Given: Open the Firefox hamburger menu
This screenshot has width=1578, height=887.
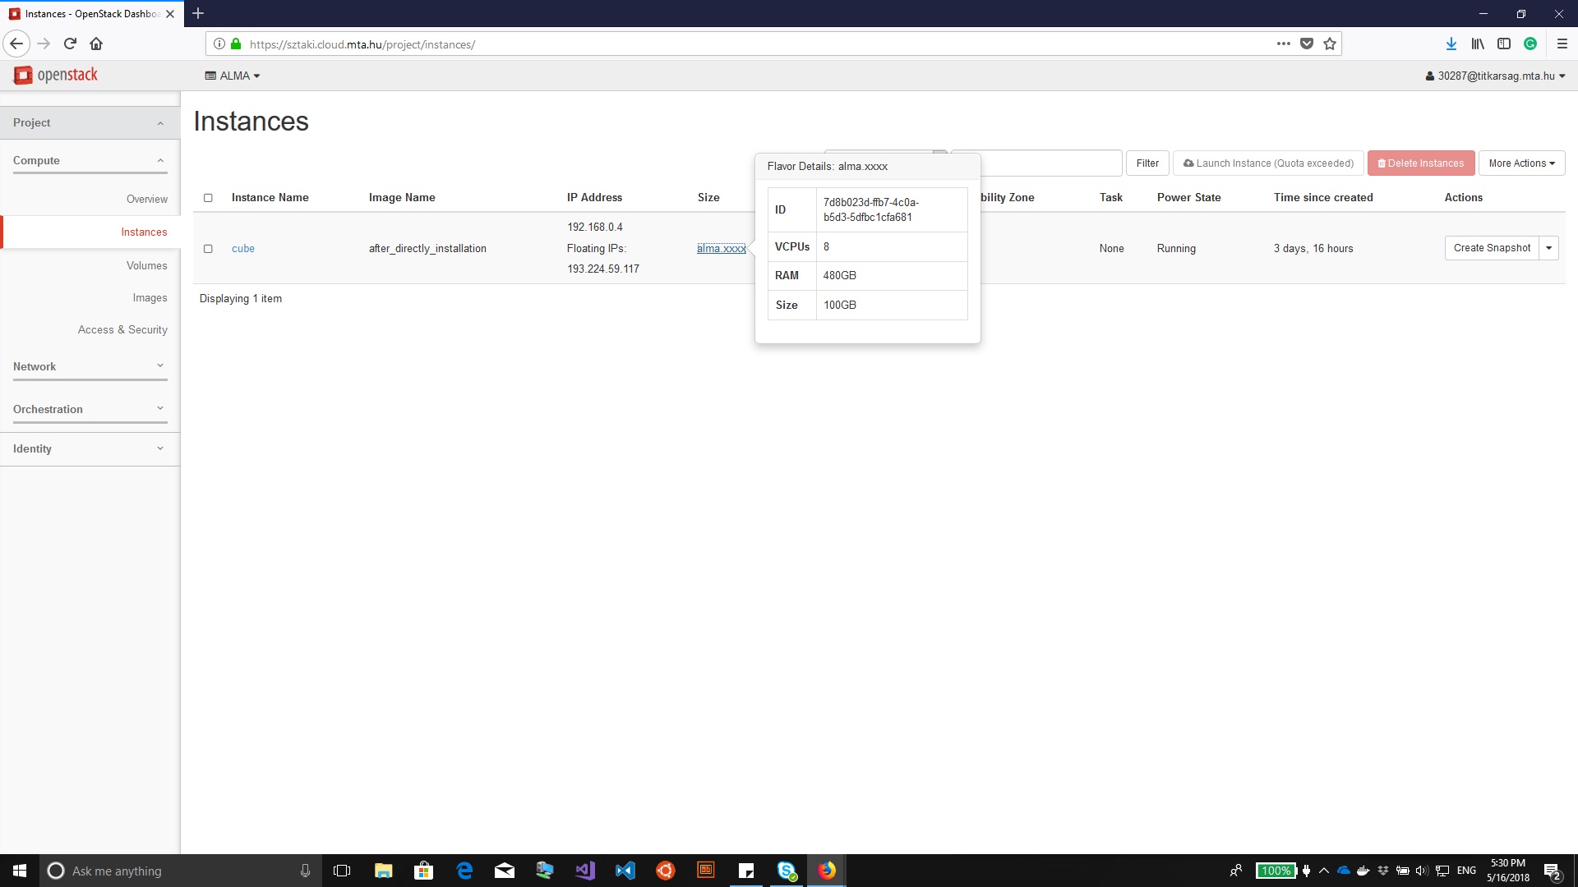Looking at the screenshot, I should [1562, 44].
